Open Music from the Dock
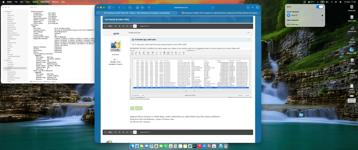The width and height of the screenshot is (358, 150). click(x=199, y=146)
